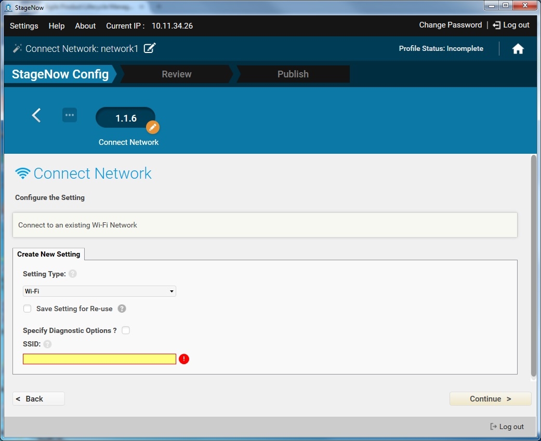The width and height of the screenshot is (541, 441).
Task: Click the Home icon in header
Action: click(518, 49)
